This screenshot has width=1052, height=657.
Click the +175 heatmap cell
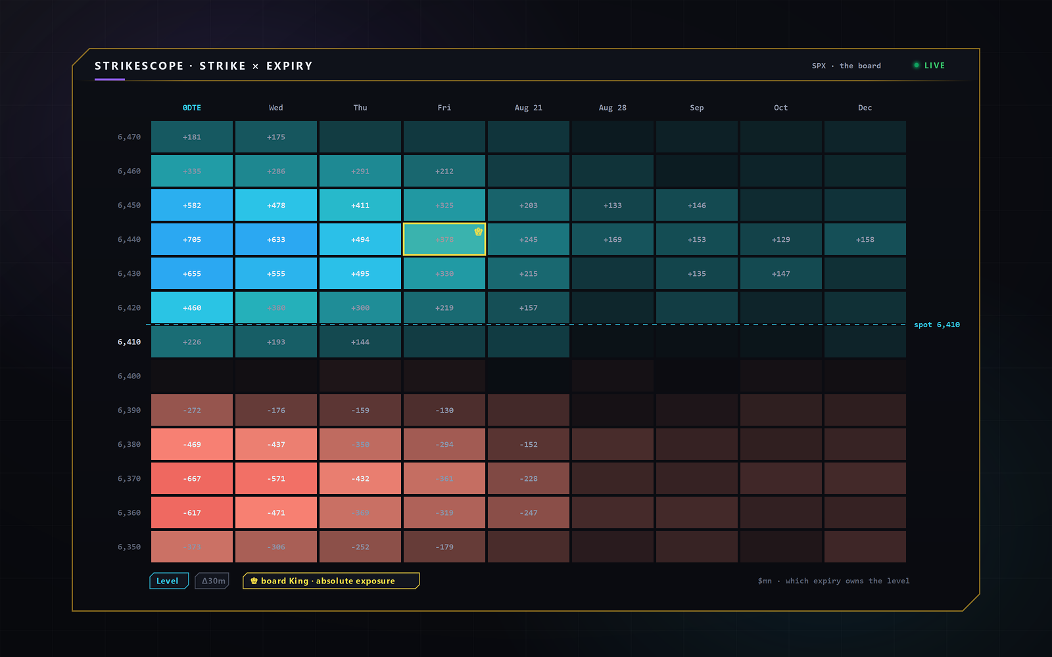(276, 137)
